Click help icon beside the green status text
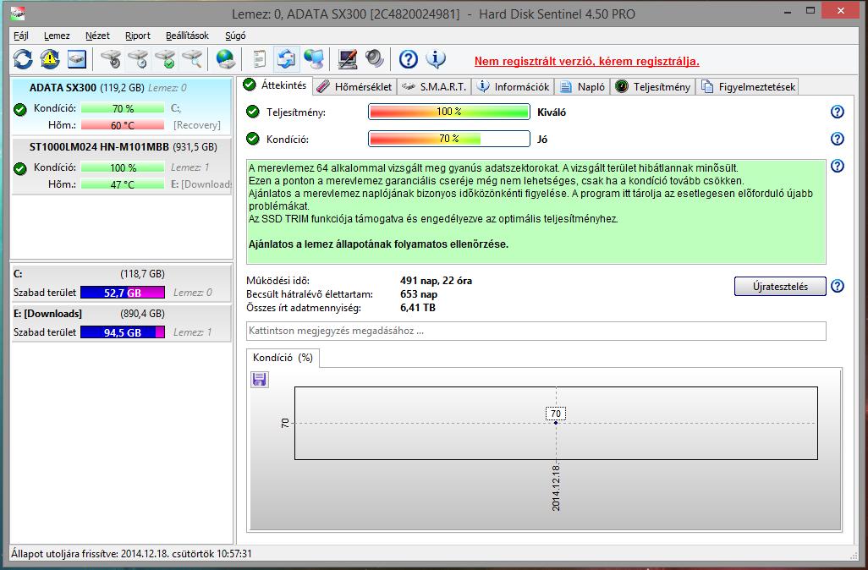Screen dimensions: 868x570 pyautogui.click(x=837, y=166)
